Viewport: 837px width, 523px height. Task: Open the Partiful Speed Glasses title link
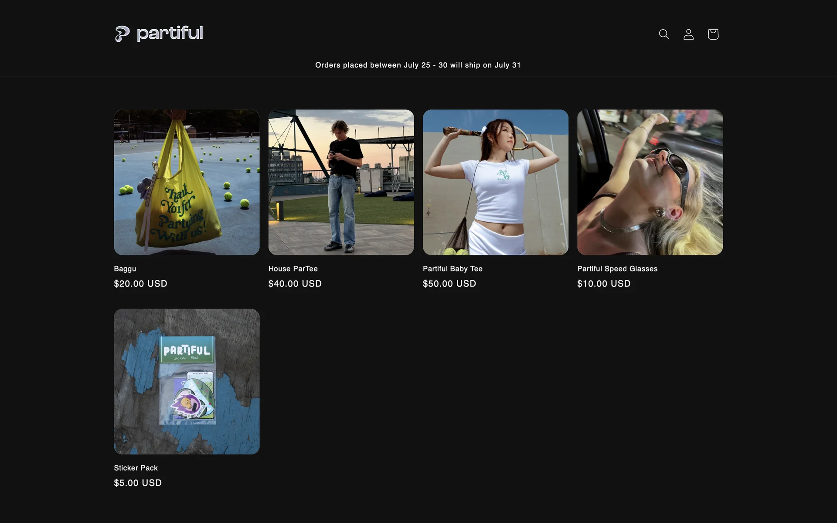(x=617, y=268)
